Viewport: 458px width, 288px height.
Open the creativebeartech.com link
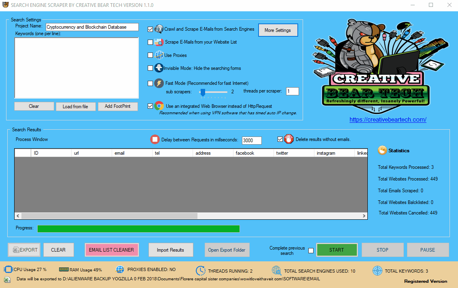[388, 120]
